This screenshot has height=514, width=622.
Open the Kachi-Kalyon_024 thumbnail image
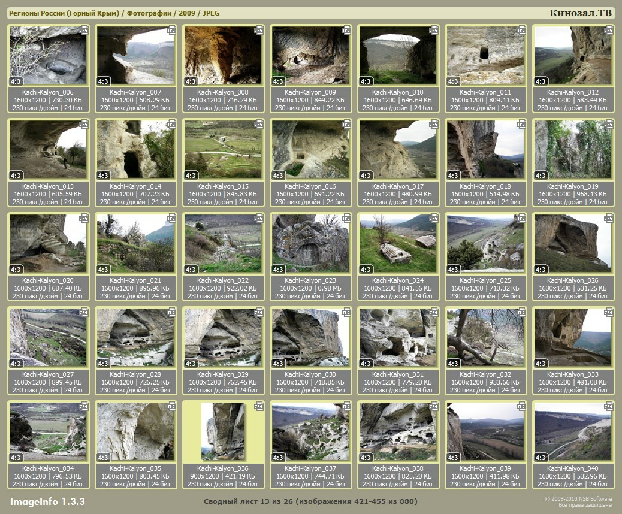[398, 243]
